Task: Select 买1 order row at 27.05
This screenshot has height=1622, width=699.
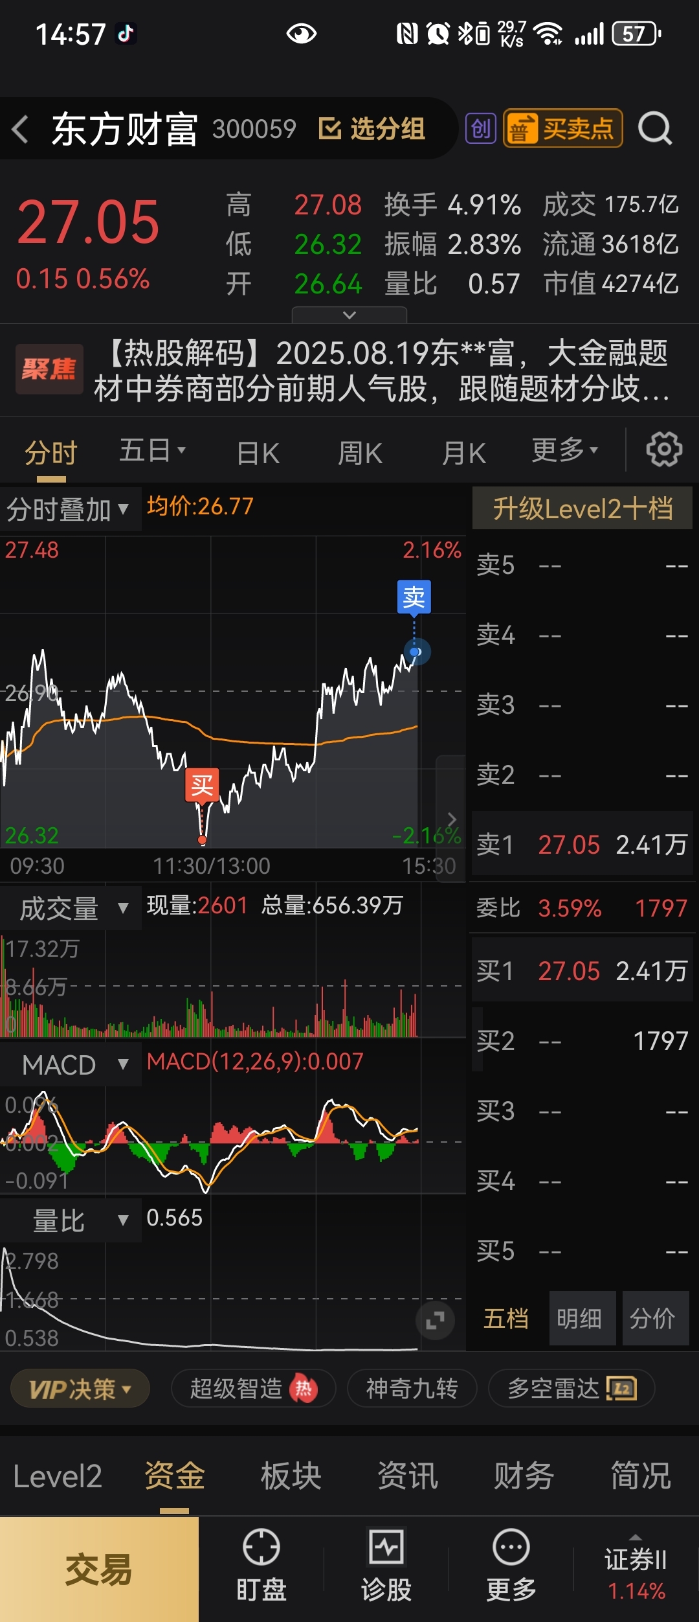Action: (x=582, y=970)
